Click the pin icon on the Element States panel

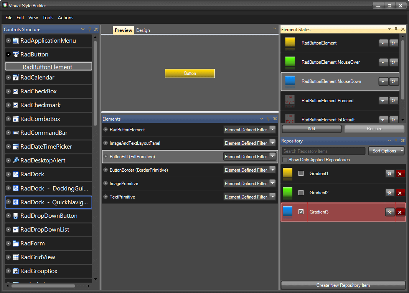tap(396, 29)
